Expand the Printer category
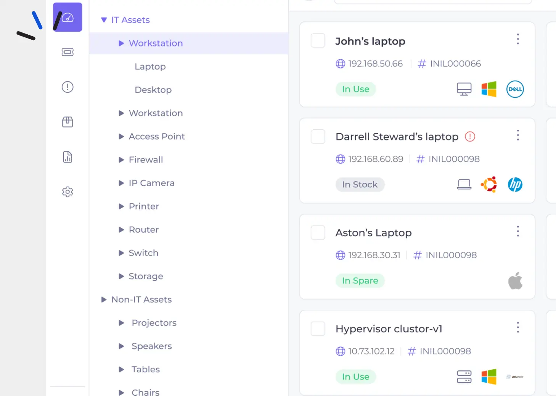This screenshot has height=396, width=556. click(121, 206)
